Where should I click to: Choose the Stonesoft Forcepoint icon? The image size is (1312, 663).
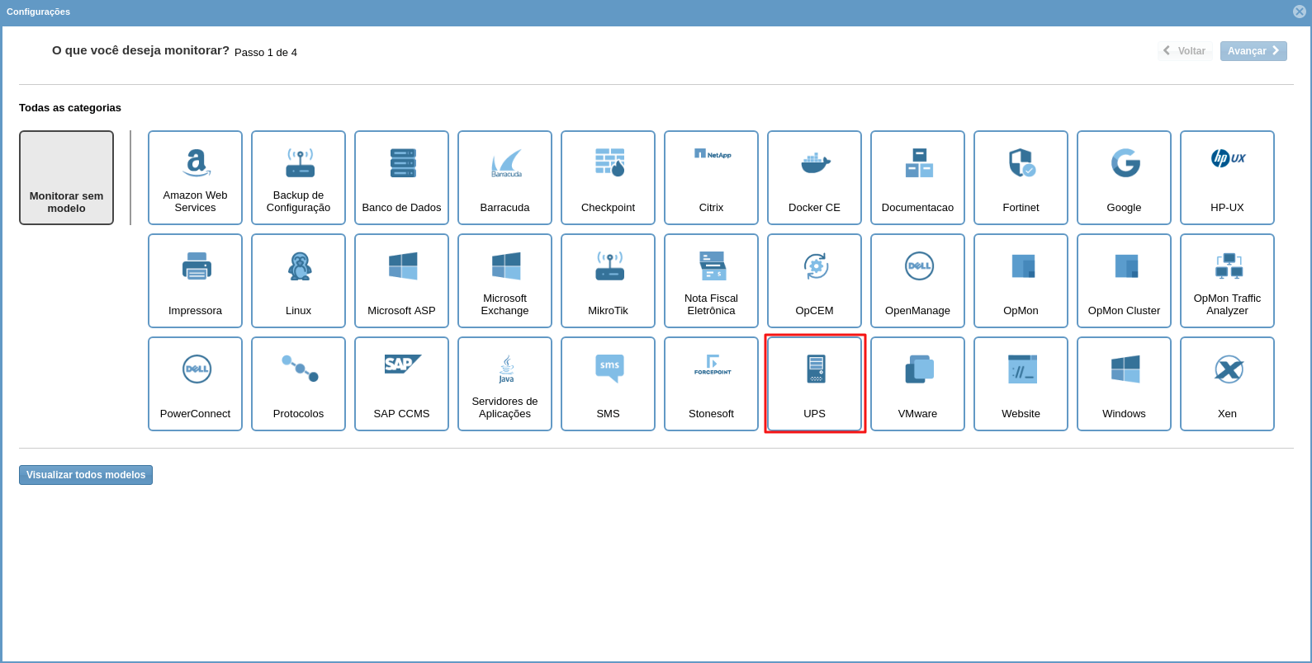713,364
